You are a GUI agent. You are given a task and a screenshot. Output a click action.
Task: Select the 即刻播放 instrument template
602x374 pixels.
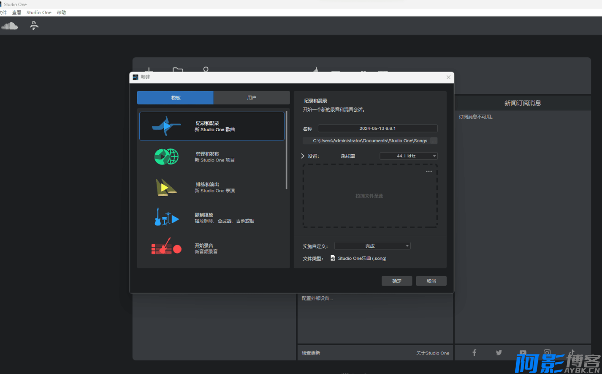coord(212,218)
